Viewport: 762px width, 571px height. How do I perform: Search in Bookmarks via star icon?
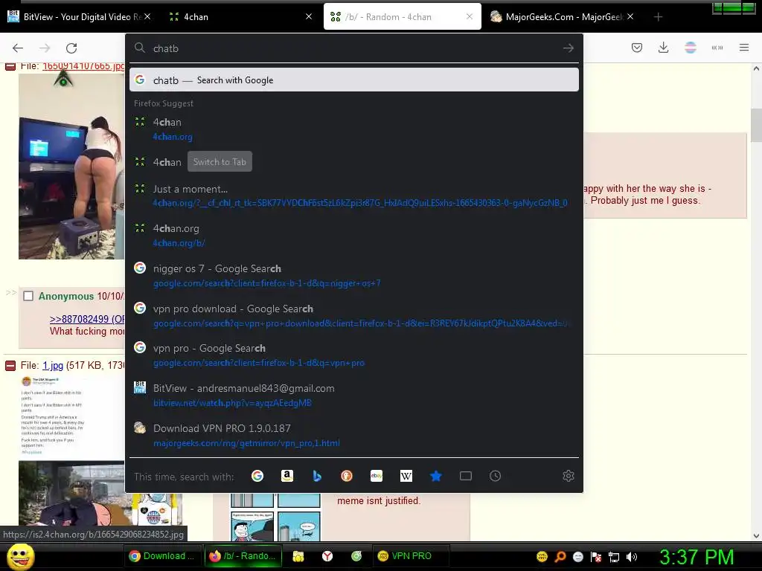tap(436, 476)
